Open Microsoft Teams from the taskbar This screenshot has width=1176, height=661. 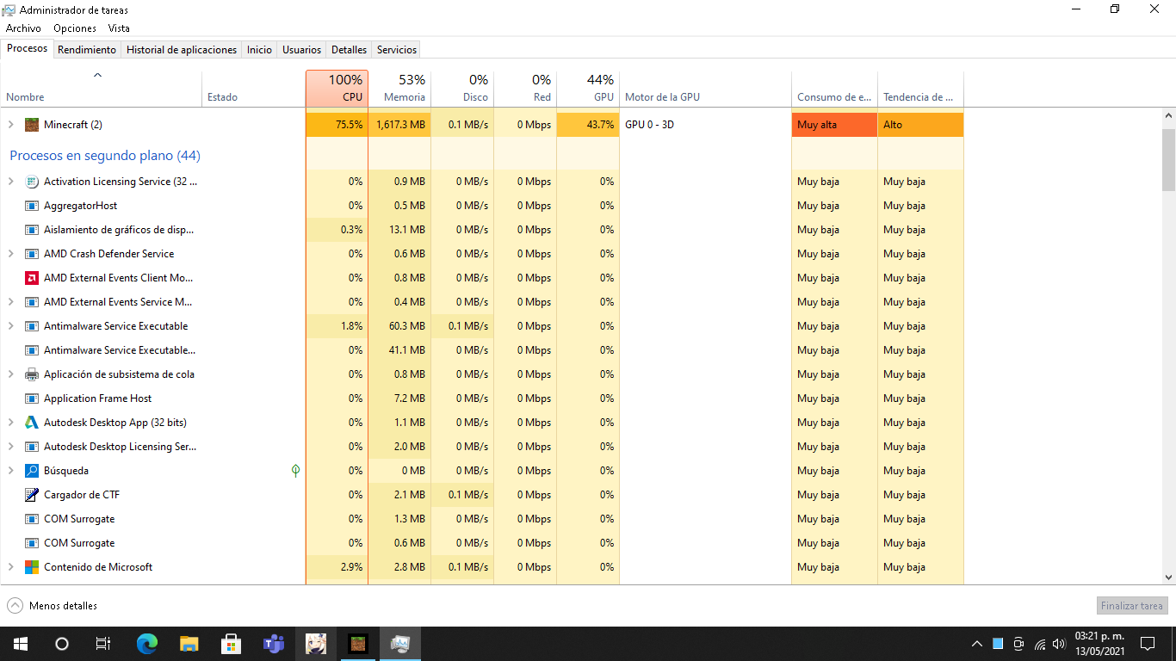[x=273, y=643]
